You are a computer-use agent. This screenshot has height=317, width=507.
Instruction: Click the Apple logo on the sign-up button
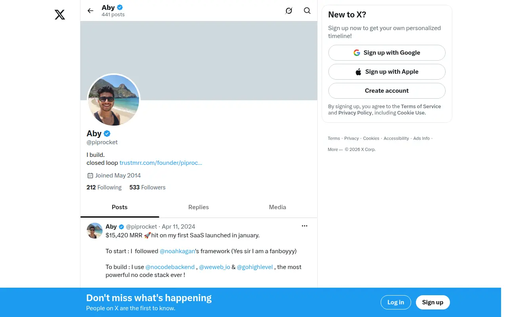tap(358, 72)
